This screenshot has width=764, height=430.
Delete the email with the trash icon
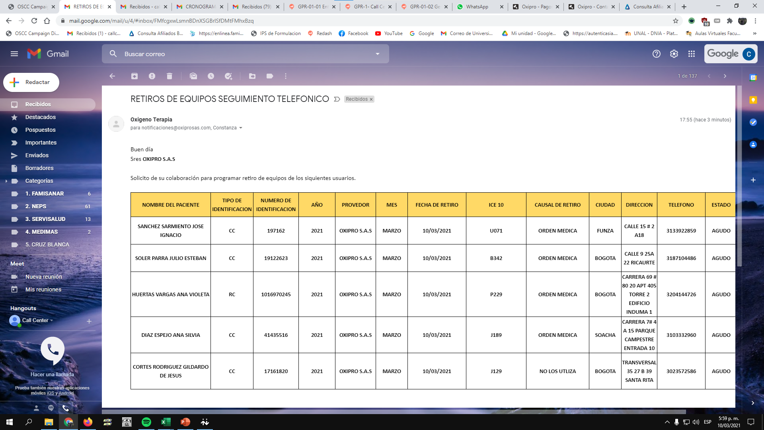point(170,76)
